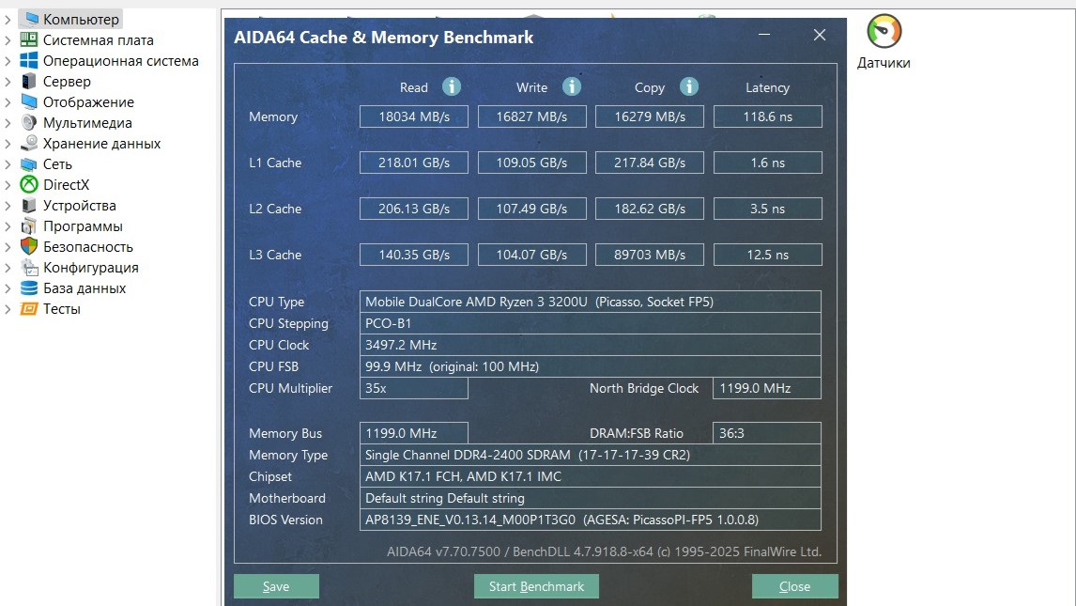Click L1 Cache Latency 1.6 ns
The image size is (1076, 606).
click(768, 163)
